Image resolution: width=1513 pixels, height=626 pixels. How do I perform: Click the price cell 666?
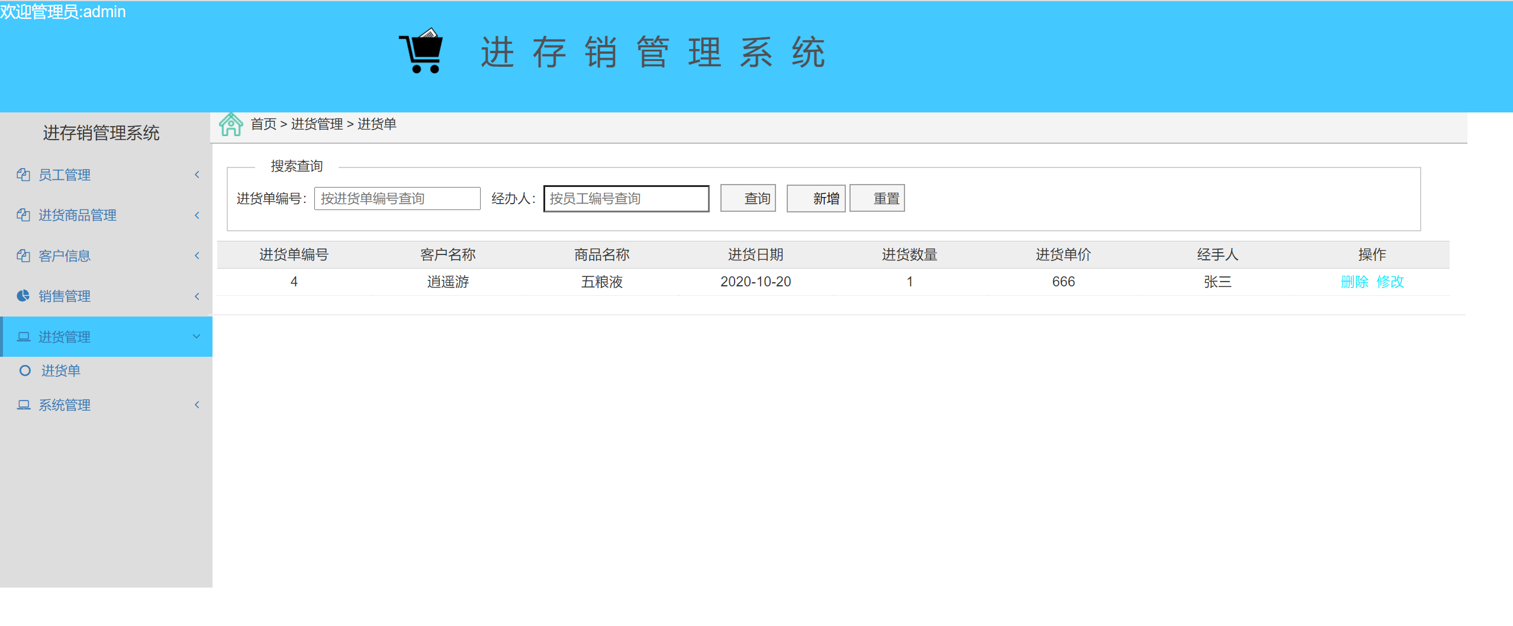pos(1063,282)
